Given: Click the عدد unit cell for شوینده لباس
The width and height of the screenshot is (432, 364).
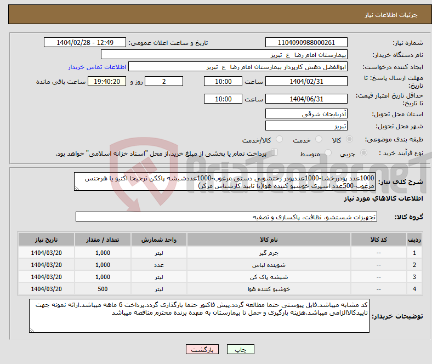Looking at the screenshot, I should tap(159, 265).
